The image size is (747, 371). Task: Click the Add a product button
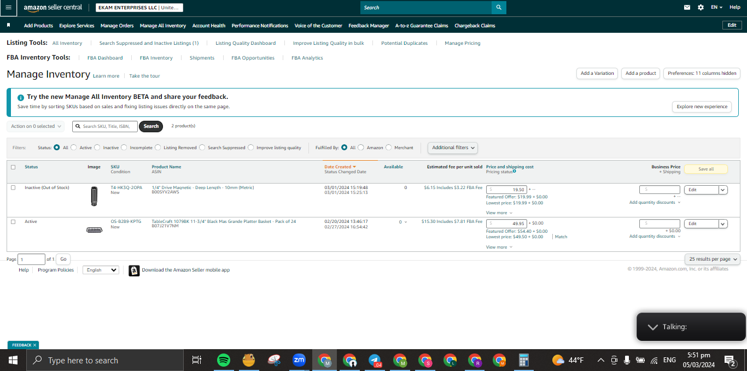click(641, 73)
